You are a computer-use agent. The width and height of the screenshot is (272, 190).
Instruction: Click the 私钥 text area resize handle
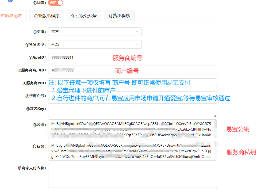pos(215,159)
